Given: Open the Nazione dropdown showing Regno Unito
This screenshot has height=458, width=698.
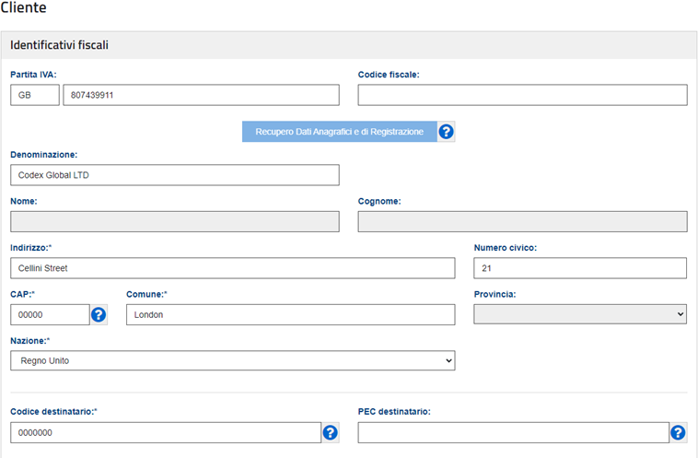Looking at the screenshot, I should (233, 360).
